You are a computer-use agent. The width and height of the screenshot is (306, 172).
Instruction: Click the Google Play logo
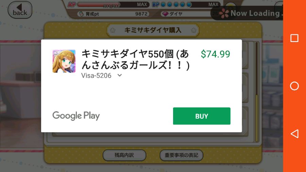point(76,116)
